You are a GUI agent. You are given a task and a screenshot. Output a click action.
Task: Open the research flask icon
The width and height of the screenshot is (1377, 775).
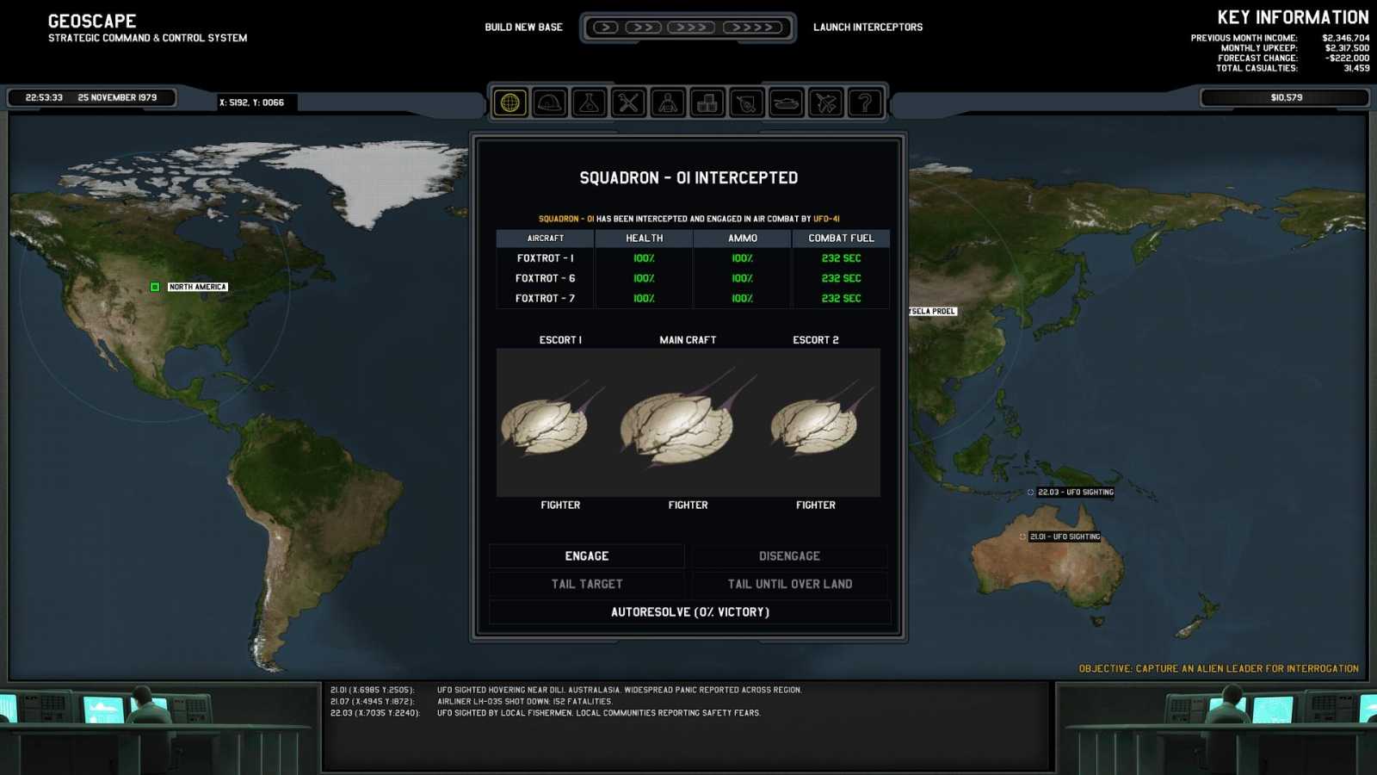[590, 103]
